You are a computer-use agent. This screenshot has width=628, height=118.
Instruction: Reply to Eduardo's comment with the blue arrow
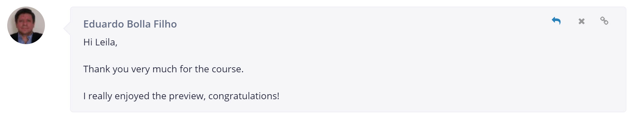pos(556,21)
